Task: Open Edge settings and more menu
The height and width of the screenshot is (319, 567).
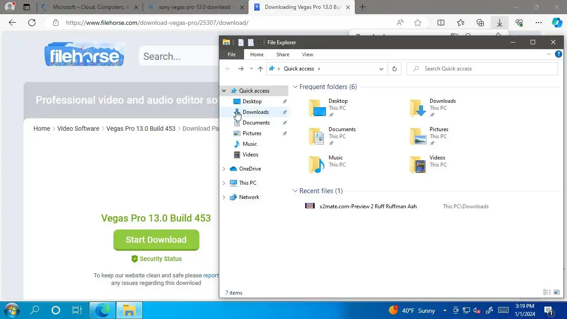Action: click(539, 23)
